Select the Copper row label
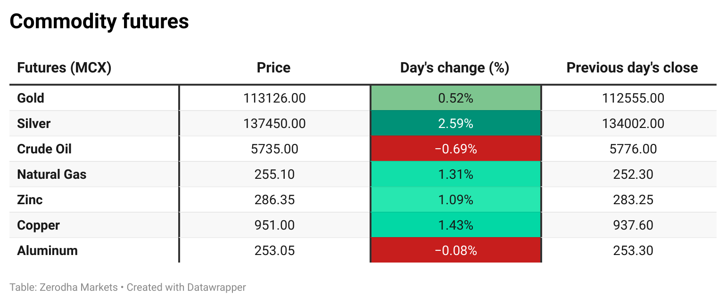 point(38,225)
